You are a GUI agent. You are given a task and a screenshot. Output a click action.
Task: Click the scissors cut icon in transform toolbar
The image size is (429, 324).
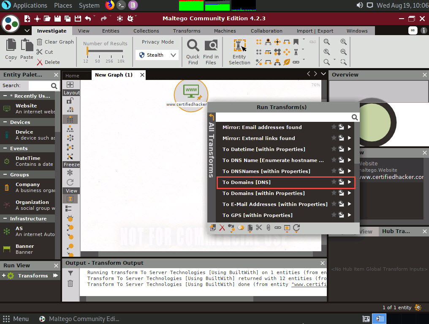tap(259, 228)
